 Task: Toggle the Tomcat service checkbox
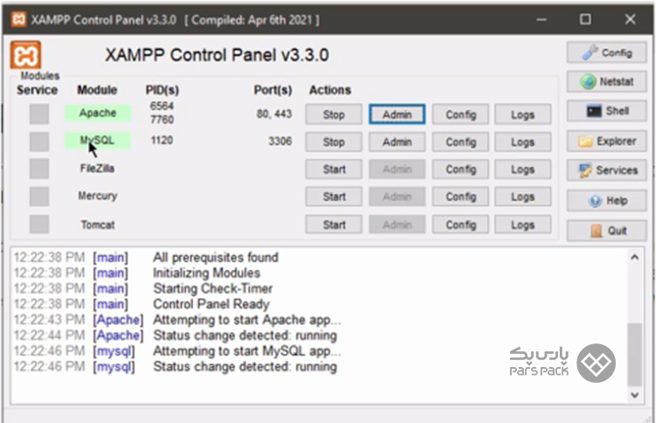coord(39,224)
